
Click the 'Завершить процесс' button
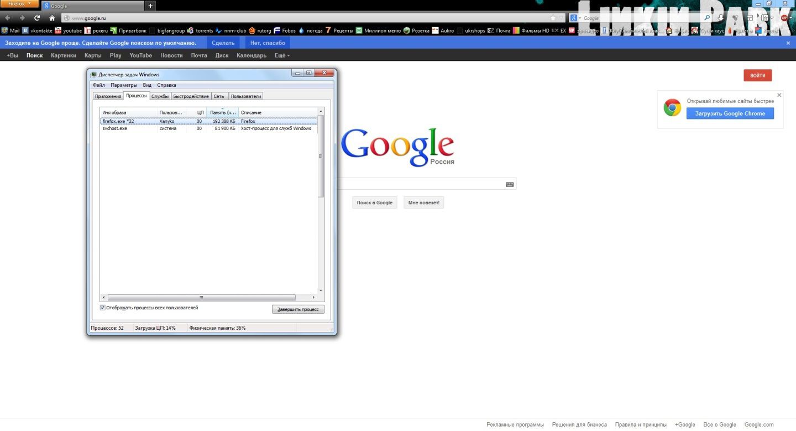coord(298,309)
